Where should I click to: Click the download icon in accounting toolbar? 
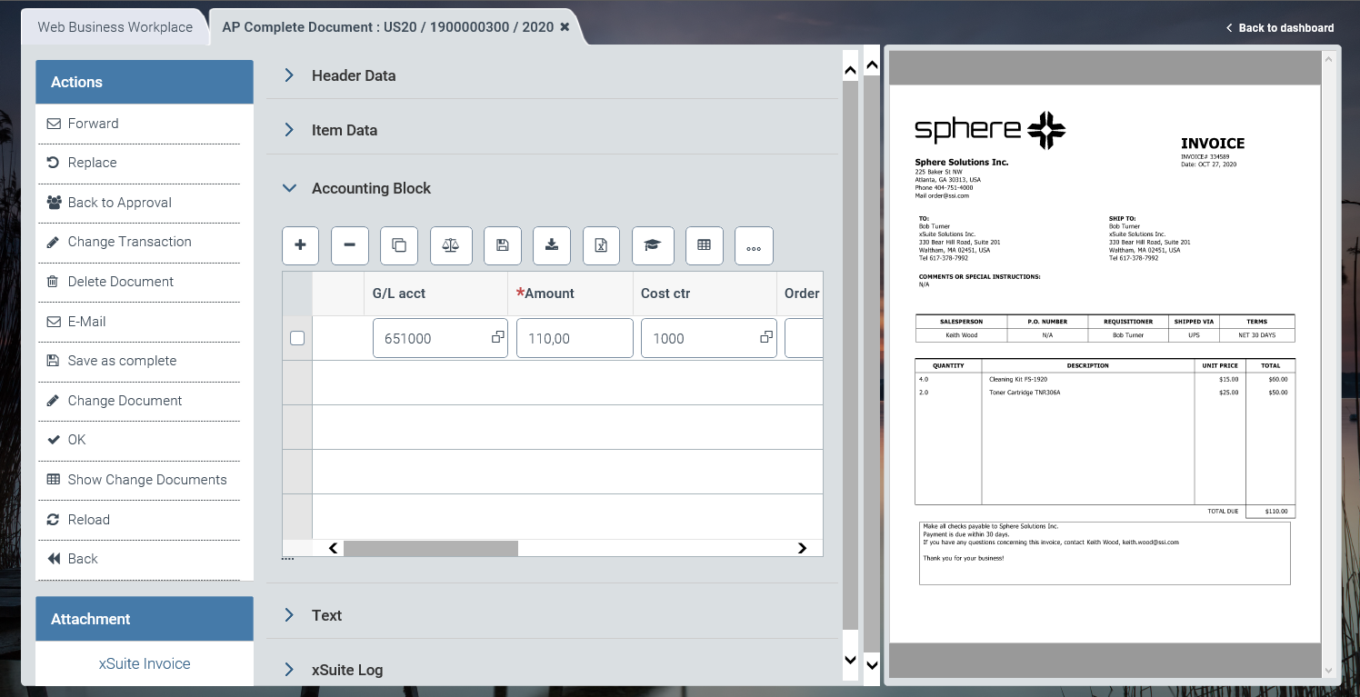click(551, 245)
